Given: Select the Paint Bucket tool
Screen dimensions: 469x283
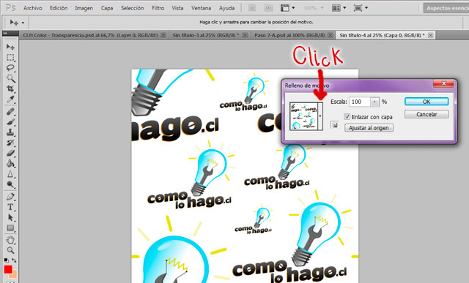Looking at the screenshot, I should click(10, 164).
